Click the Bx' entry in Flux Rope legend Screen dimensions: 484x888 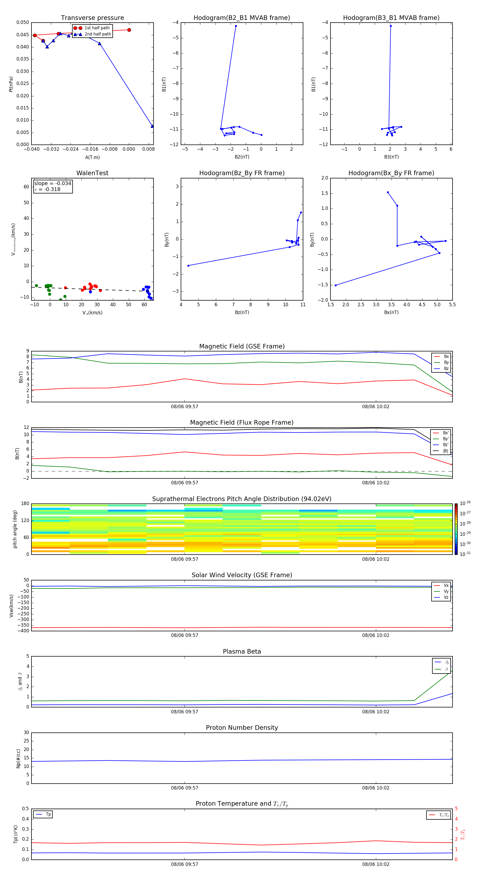(x=441, y=433)
